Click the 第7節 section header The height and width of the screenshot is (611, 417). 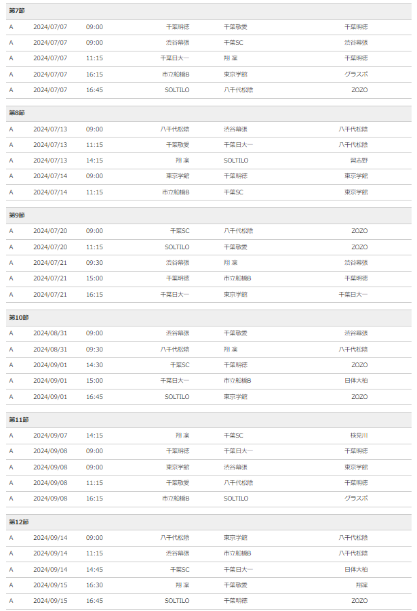click(x=209, y=12)
